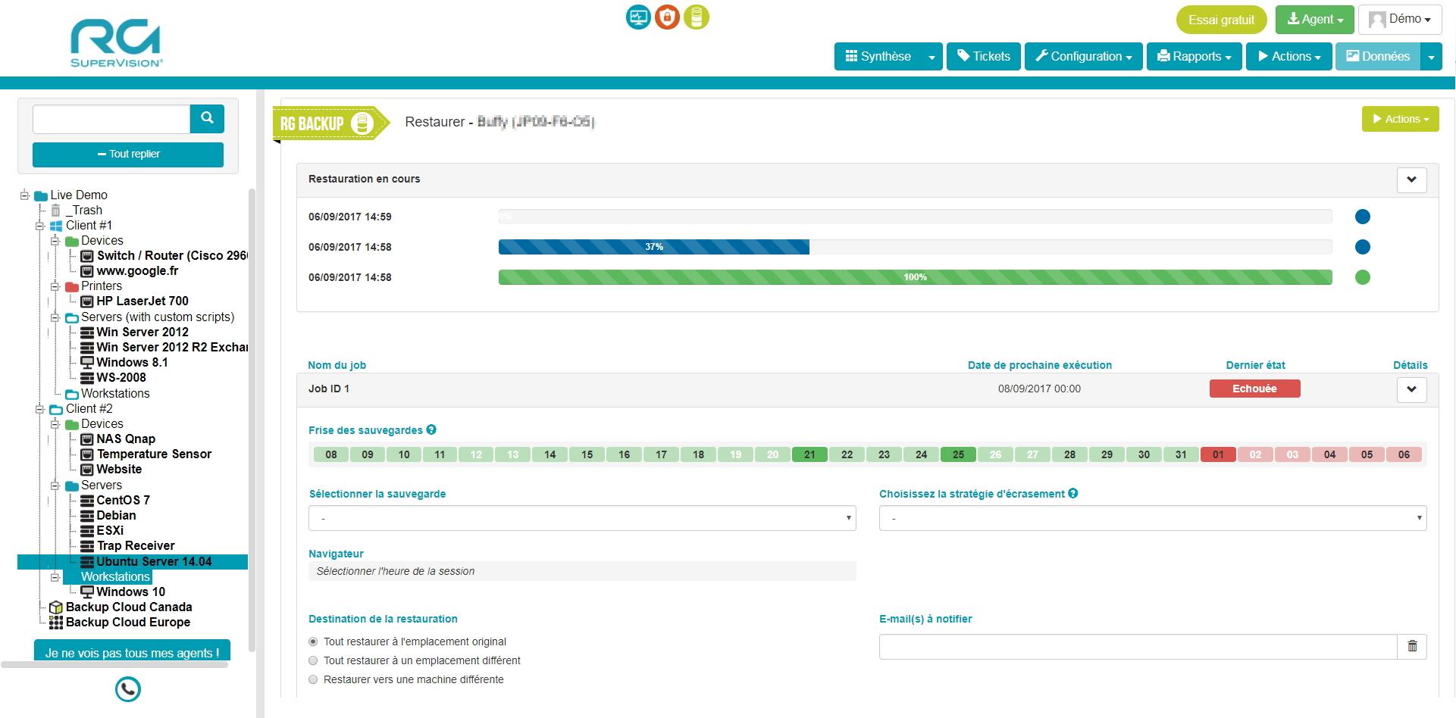Click CentOS 7 server icon
The height and width of the screenshot is (718, 1456).
point(87,501)
